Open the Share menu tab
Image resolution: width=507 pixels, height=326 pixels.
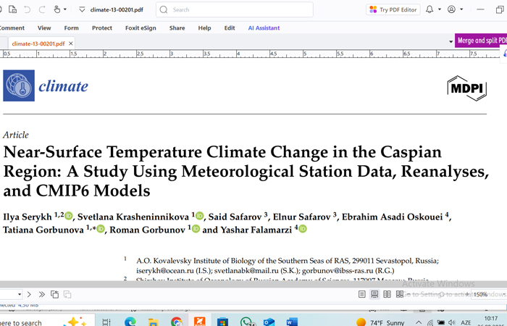[x=177, y=28]
